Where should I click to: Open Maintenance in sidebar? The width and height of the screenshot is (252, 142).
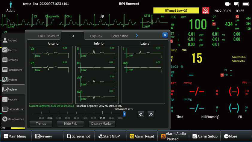click(x=12, y=119)
